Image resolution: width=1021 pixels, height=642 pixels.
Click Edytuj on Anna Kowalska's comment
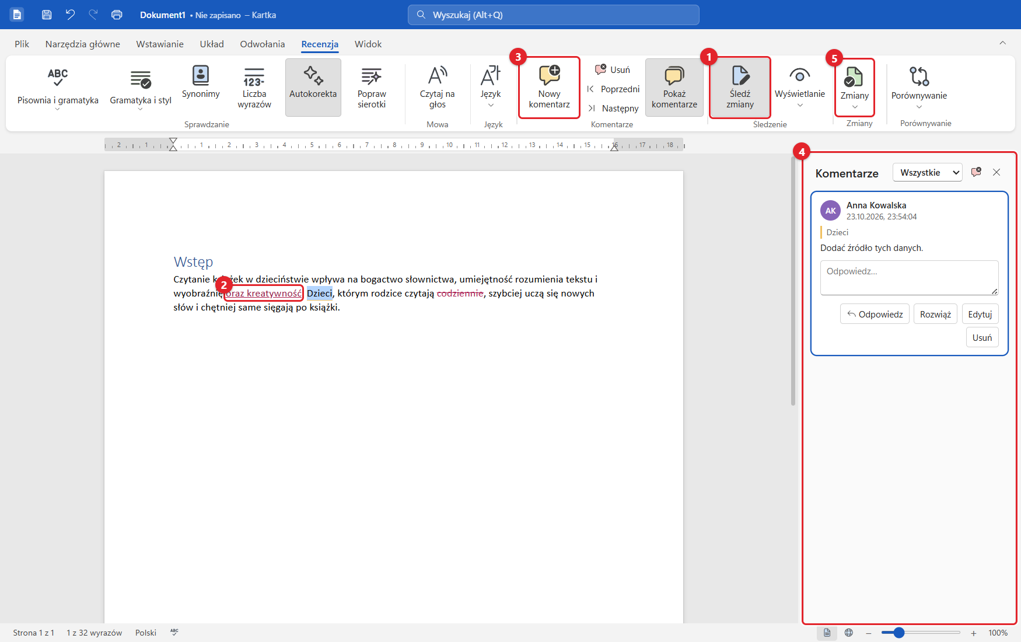[980, 314]
